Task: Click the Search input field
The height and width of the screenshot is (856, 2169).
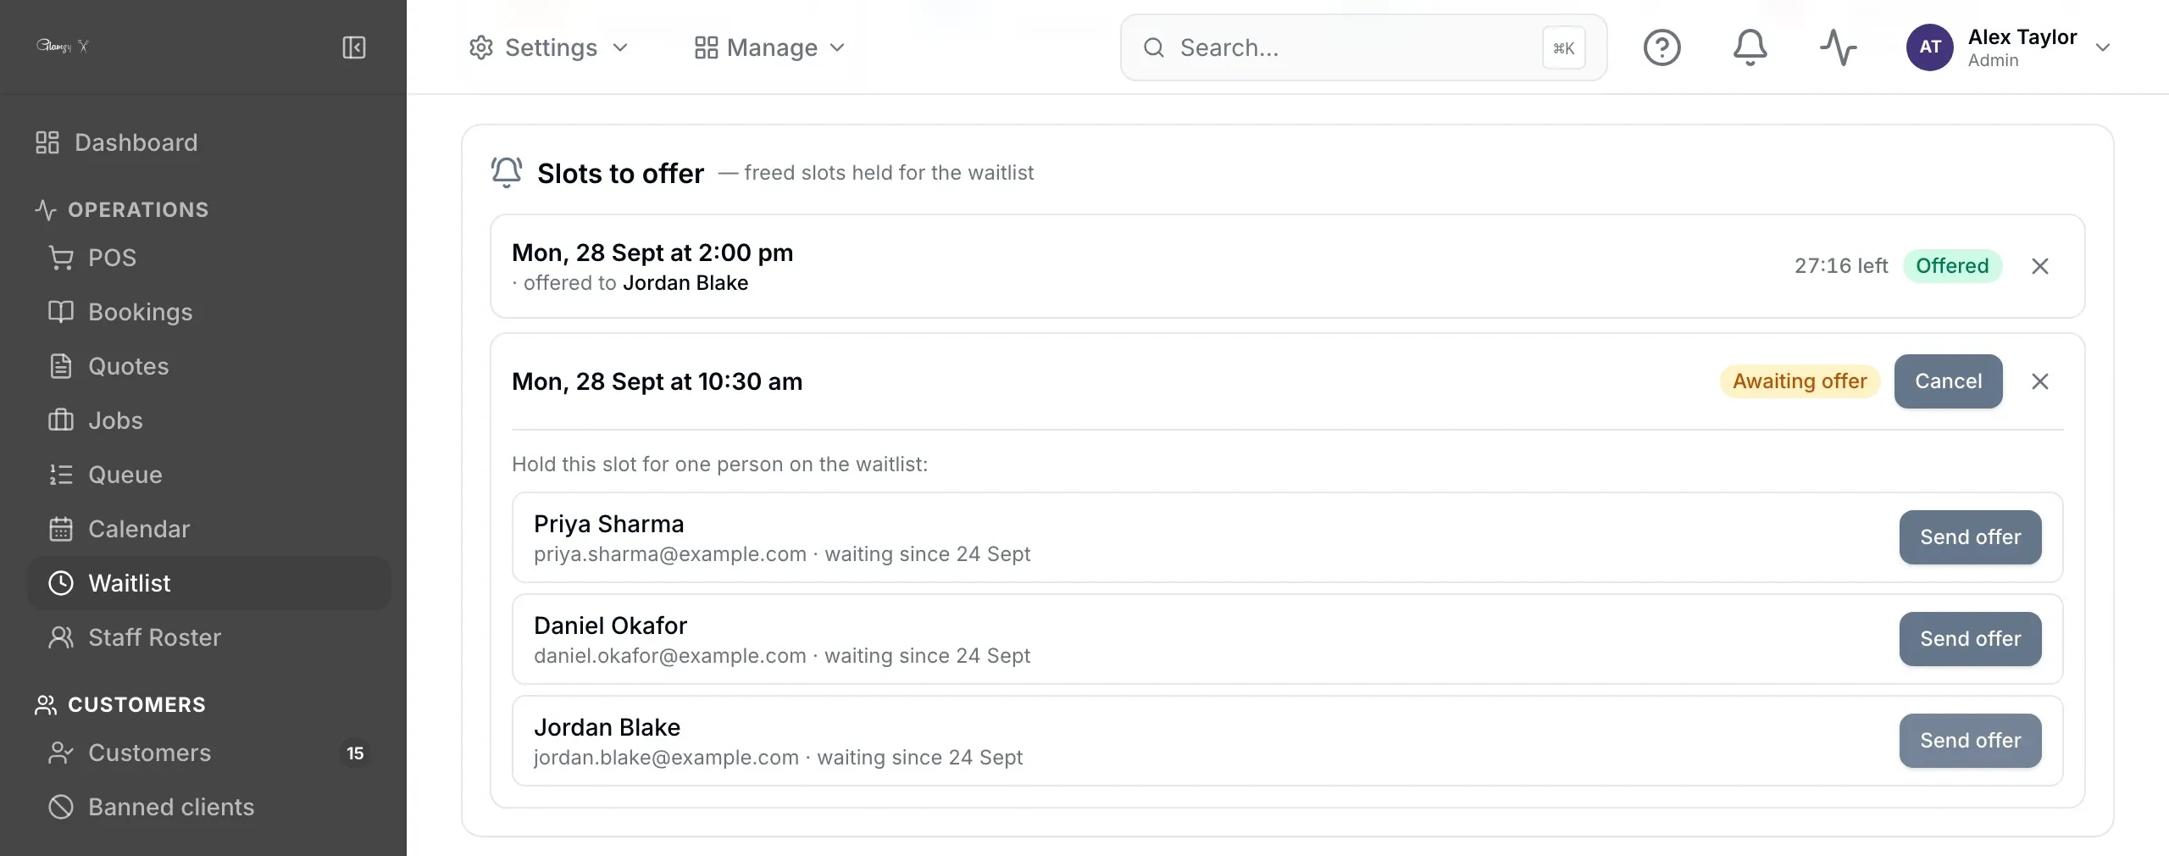Action: [x=1363, y=47]
